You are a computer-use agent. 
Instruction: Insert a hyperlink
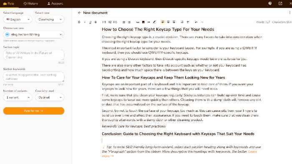[138, 22]
